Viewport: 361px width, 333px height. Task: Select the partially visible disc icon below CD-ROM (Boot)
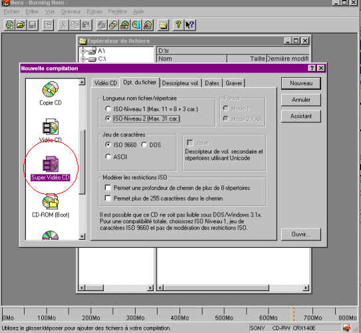click(51, 235)
